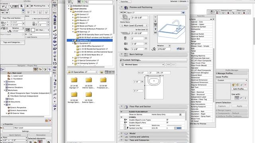Image resolution: width=255 pixels, height=143 pixels.
Task: Show 2D symbol preview of the basin
Action: [155, 17]
